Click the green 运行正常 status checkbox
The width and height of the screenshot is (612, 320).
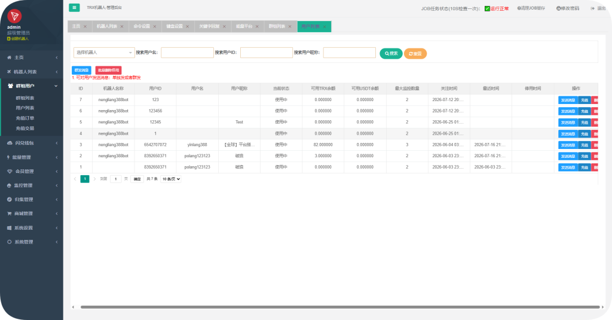pos(487,8)
